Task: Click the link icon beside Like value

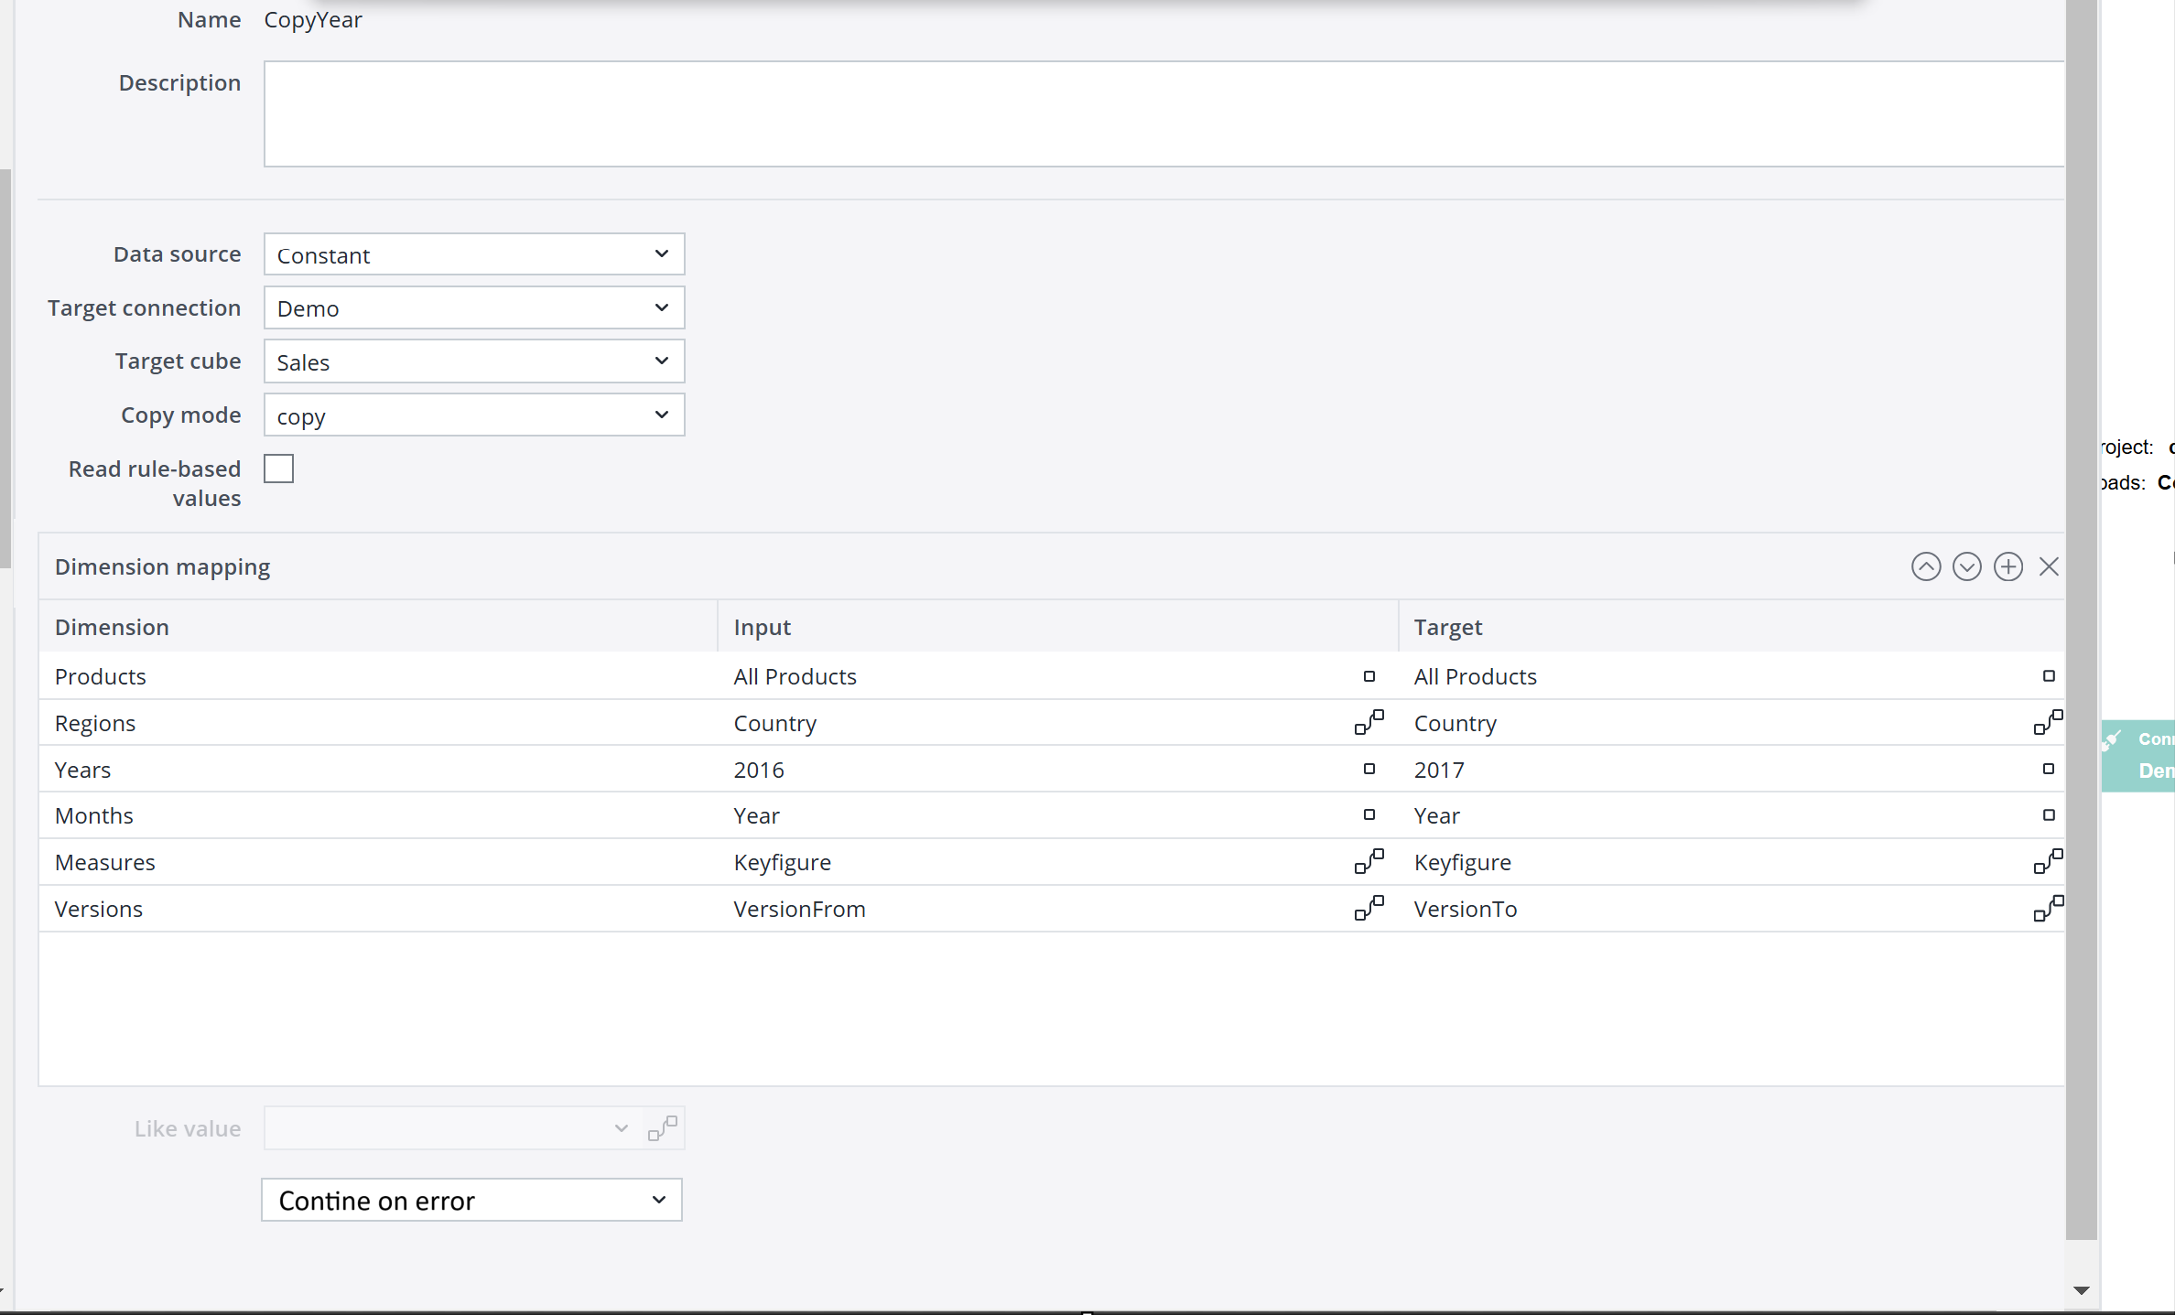Action: pyautogui.click(x=662, y=1127)
